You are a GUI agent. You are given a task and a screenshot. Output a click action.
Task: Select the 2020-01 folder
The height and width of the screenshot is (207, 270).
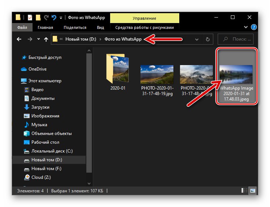pyautogui.click(x=118, y=72)
